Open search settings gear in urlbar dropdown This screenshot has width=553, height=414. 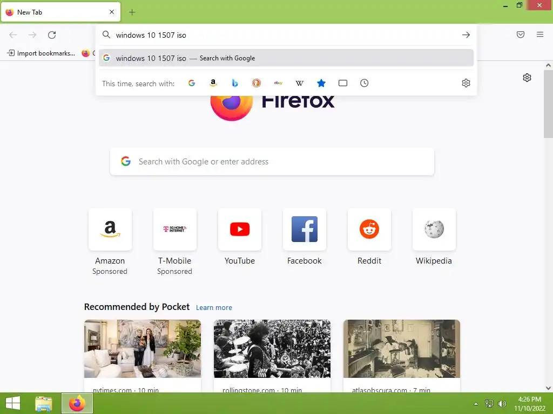click(x=466, y=83)
